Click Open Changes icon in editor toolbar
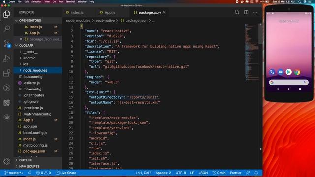 pyautogui.click(x=237, y=12)
